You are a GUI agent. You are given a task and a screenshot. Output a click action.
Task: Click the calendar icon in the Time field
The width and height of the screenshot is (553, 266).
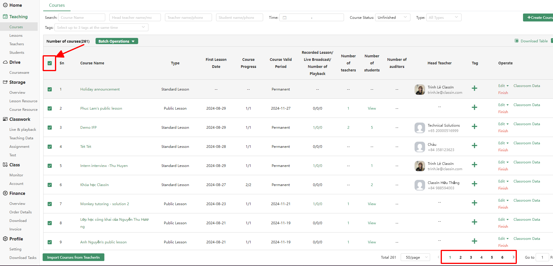click(285, 18)
